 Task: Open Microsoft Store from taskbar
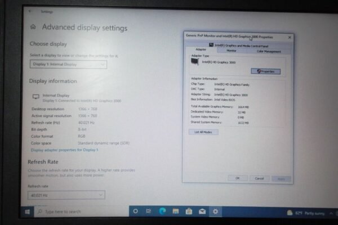point(189,211)
